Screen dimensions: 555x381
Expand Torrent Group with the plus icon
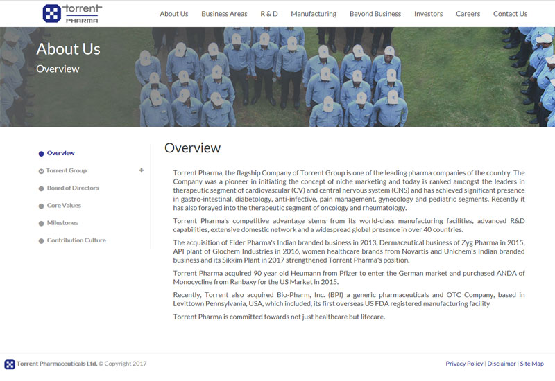click(x=142, y=170)
